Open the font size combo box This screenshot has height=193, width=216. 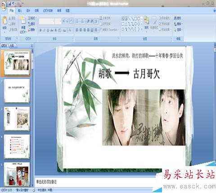click(x=58, y=21)
